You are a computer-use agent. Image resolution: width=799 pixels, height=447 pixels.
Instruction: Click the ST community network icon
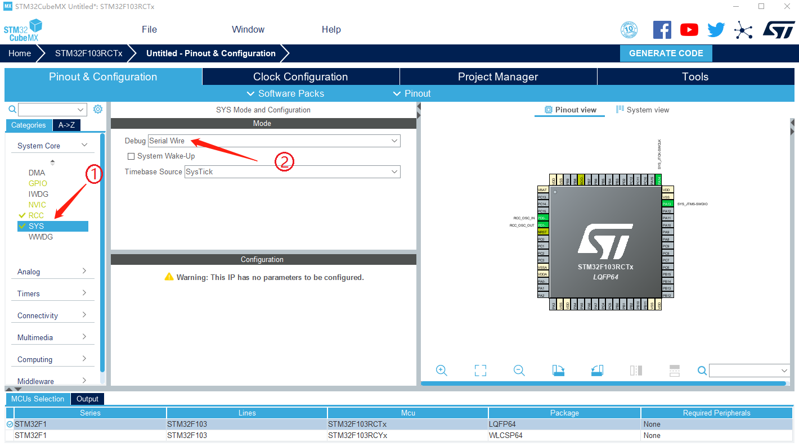pos(743,30)
